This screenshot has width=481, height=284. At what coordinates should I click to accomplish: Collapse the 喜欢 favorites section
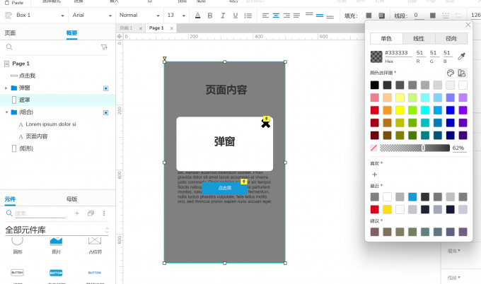click(376, 163)
